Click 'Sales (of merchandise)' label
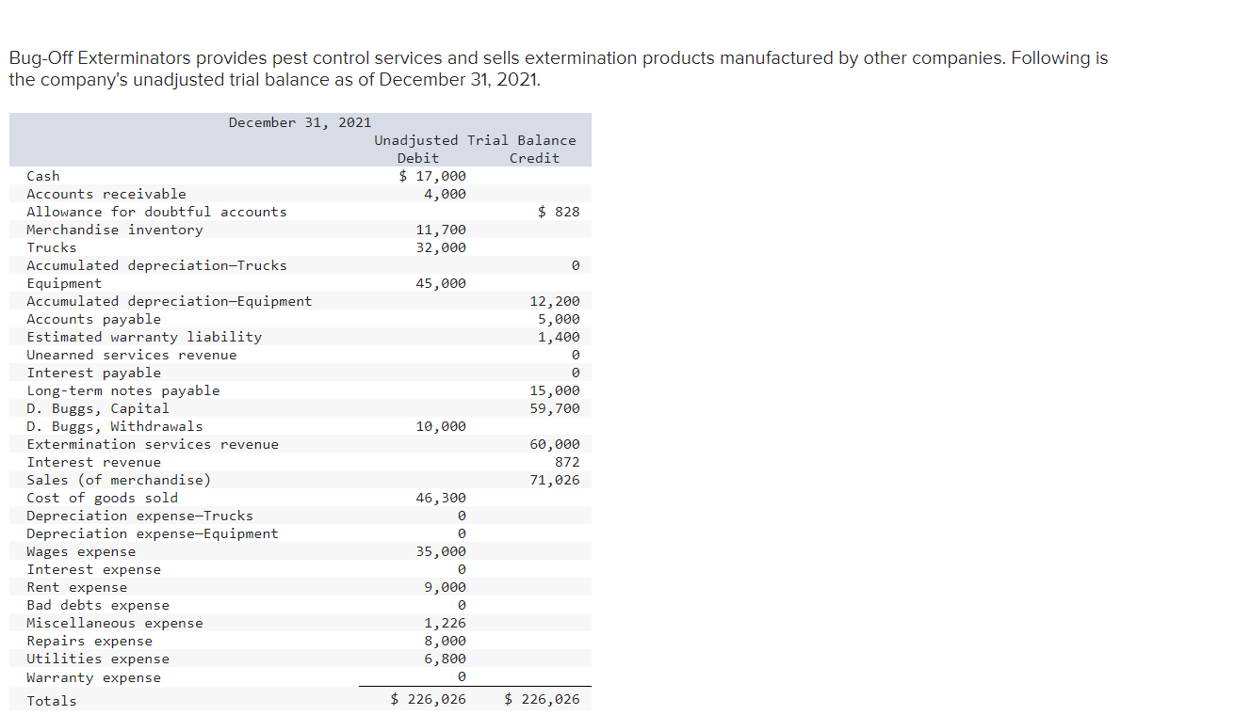Viewport: 1235px width, 715px height. point(119,480)
